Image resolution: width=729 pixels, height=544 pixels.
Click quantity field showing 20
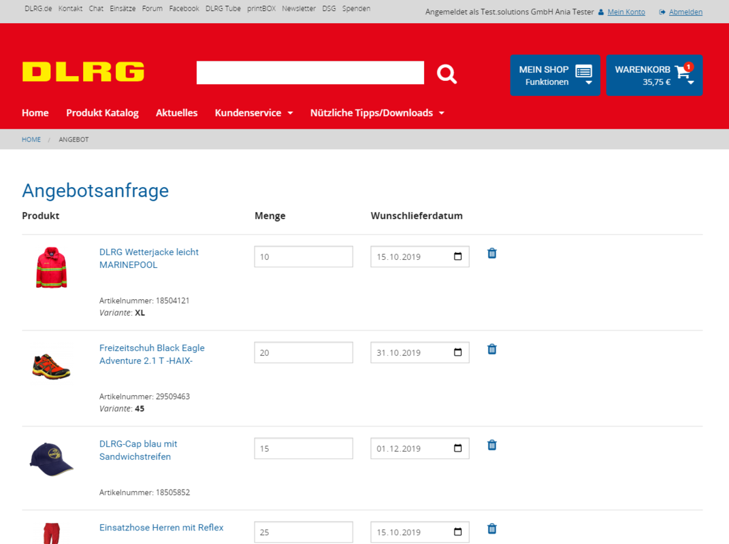pos(304,352)
